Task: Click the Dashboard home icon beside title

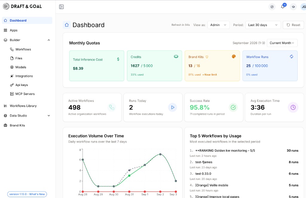Action: pos(67,25)
